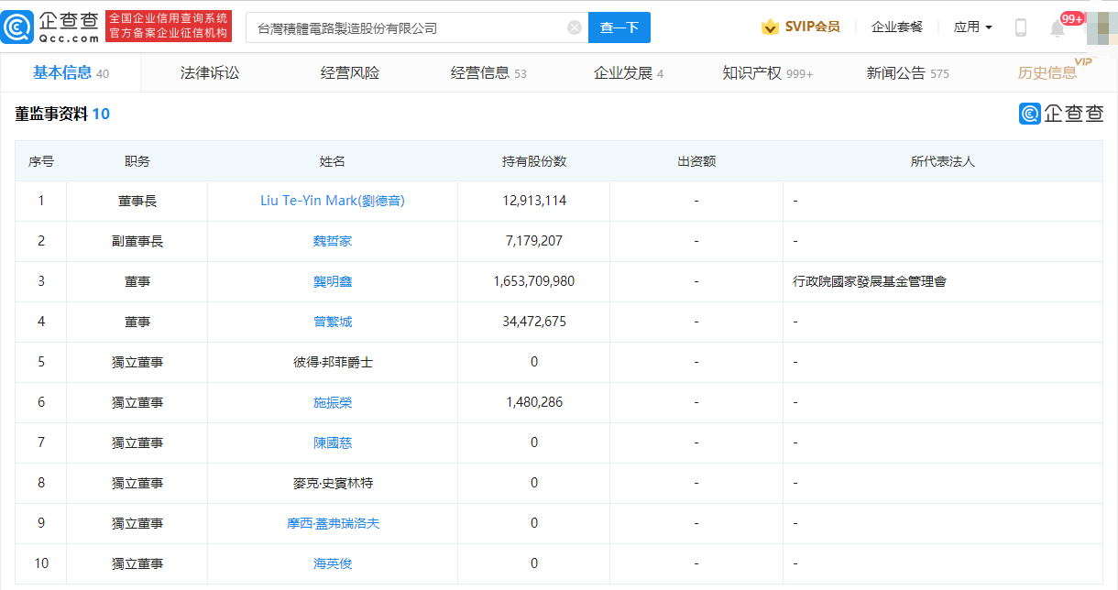Click the 持有股份数 column header

[x=534, y=161]
